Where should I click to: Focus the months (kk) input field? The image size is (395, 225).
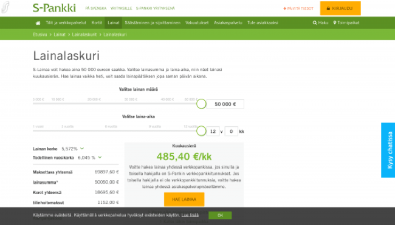click(232, 131)
